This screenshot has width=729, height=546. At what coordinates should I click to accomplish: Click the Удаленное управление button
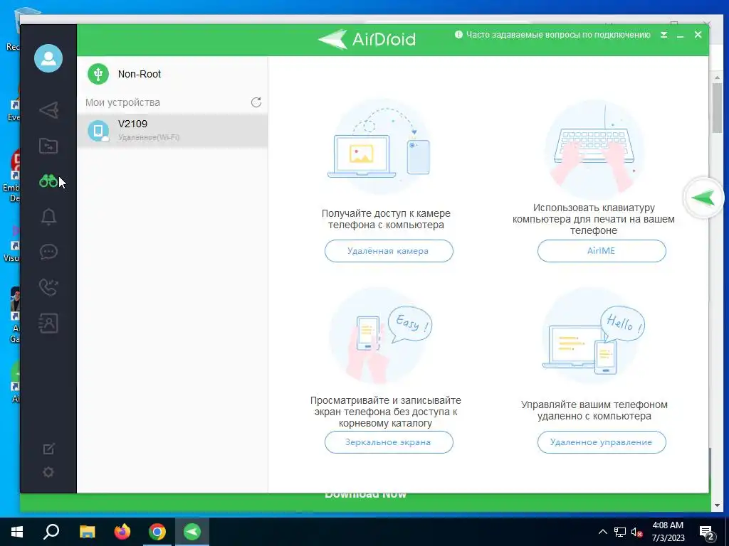602,442
